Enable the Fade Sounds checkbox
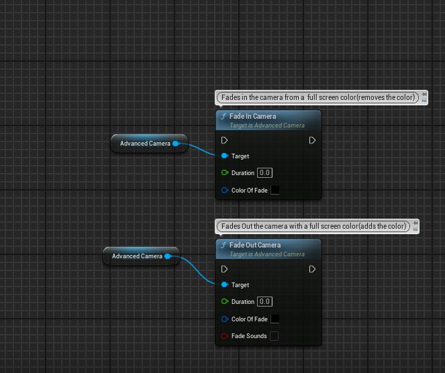 (x=274, y=336)
